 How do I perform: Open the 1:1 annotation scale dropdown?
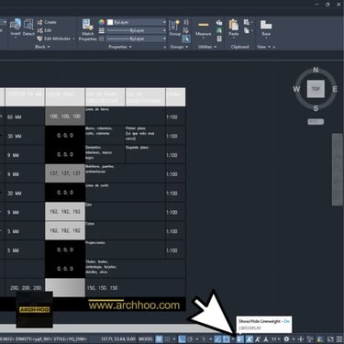pyautogui.click(x=276, y=338)
